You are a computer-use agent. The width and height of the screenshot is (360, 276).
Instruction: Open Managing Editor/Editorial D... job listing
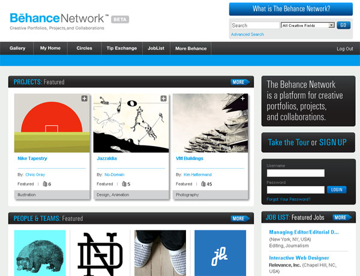click(x=304, y=232)
